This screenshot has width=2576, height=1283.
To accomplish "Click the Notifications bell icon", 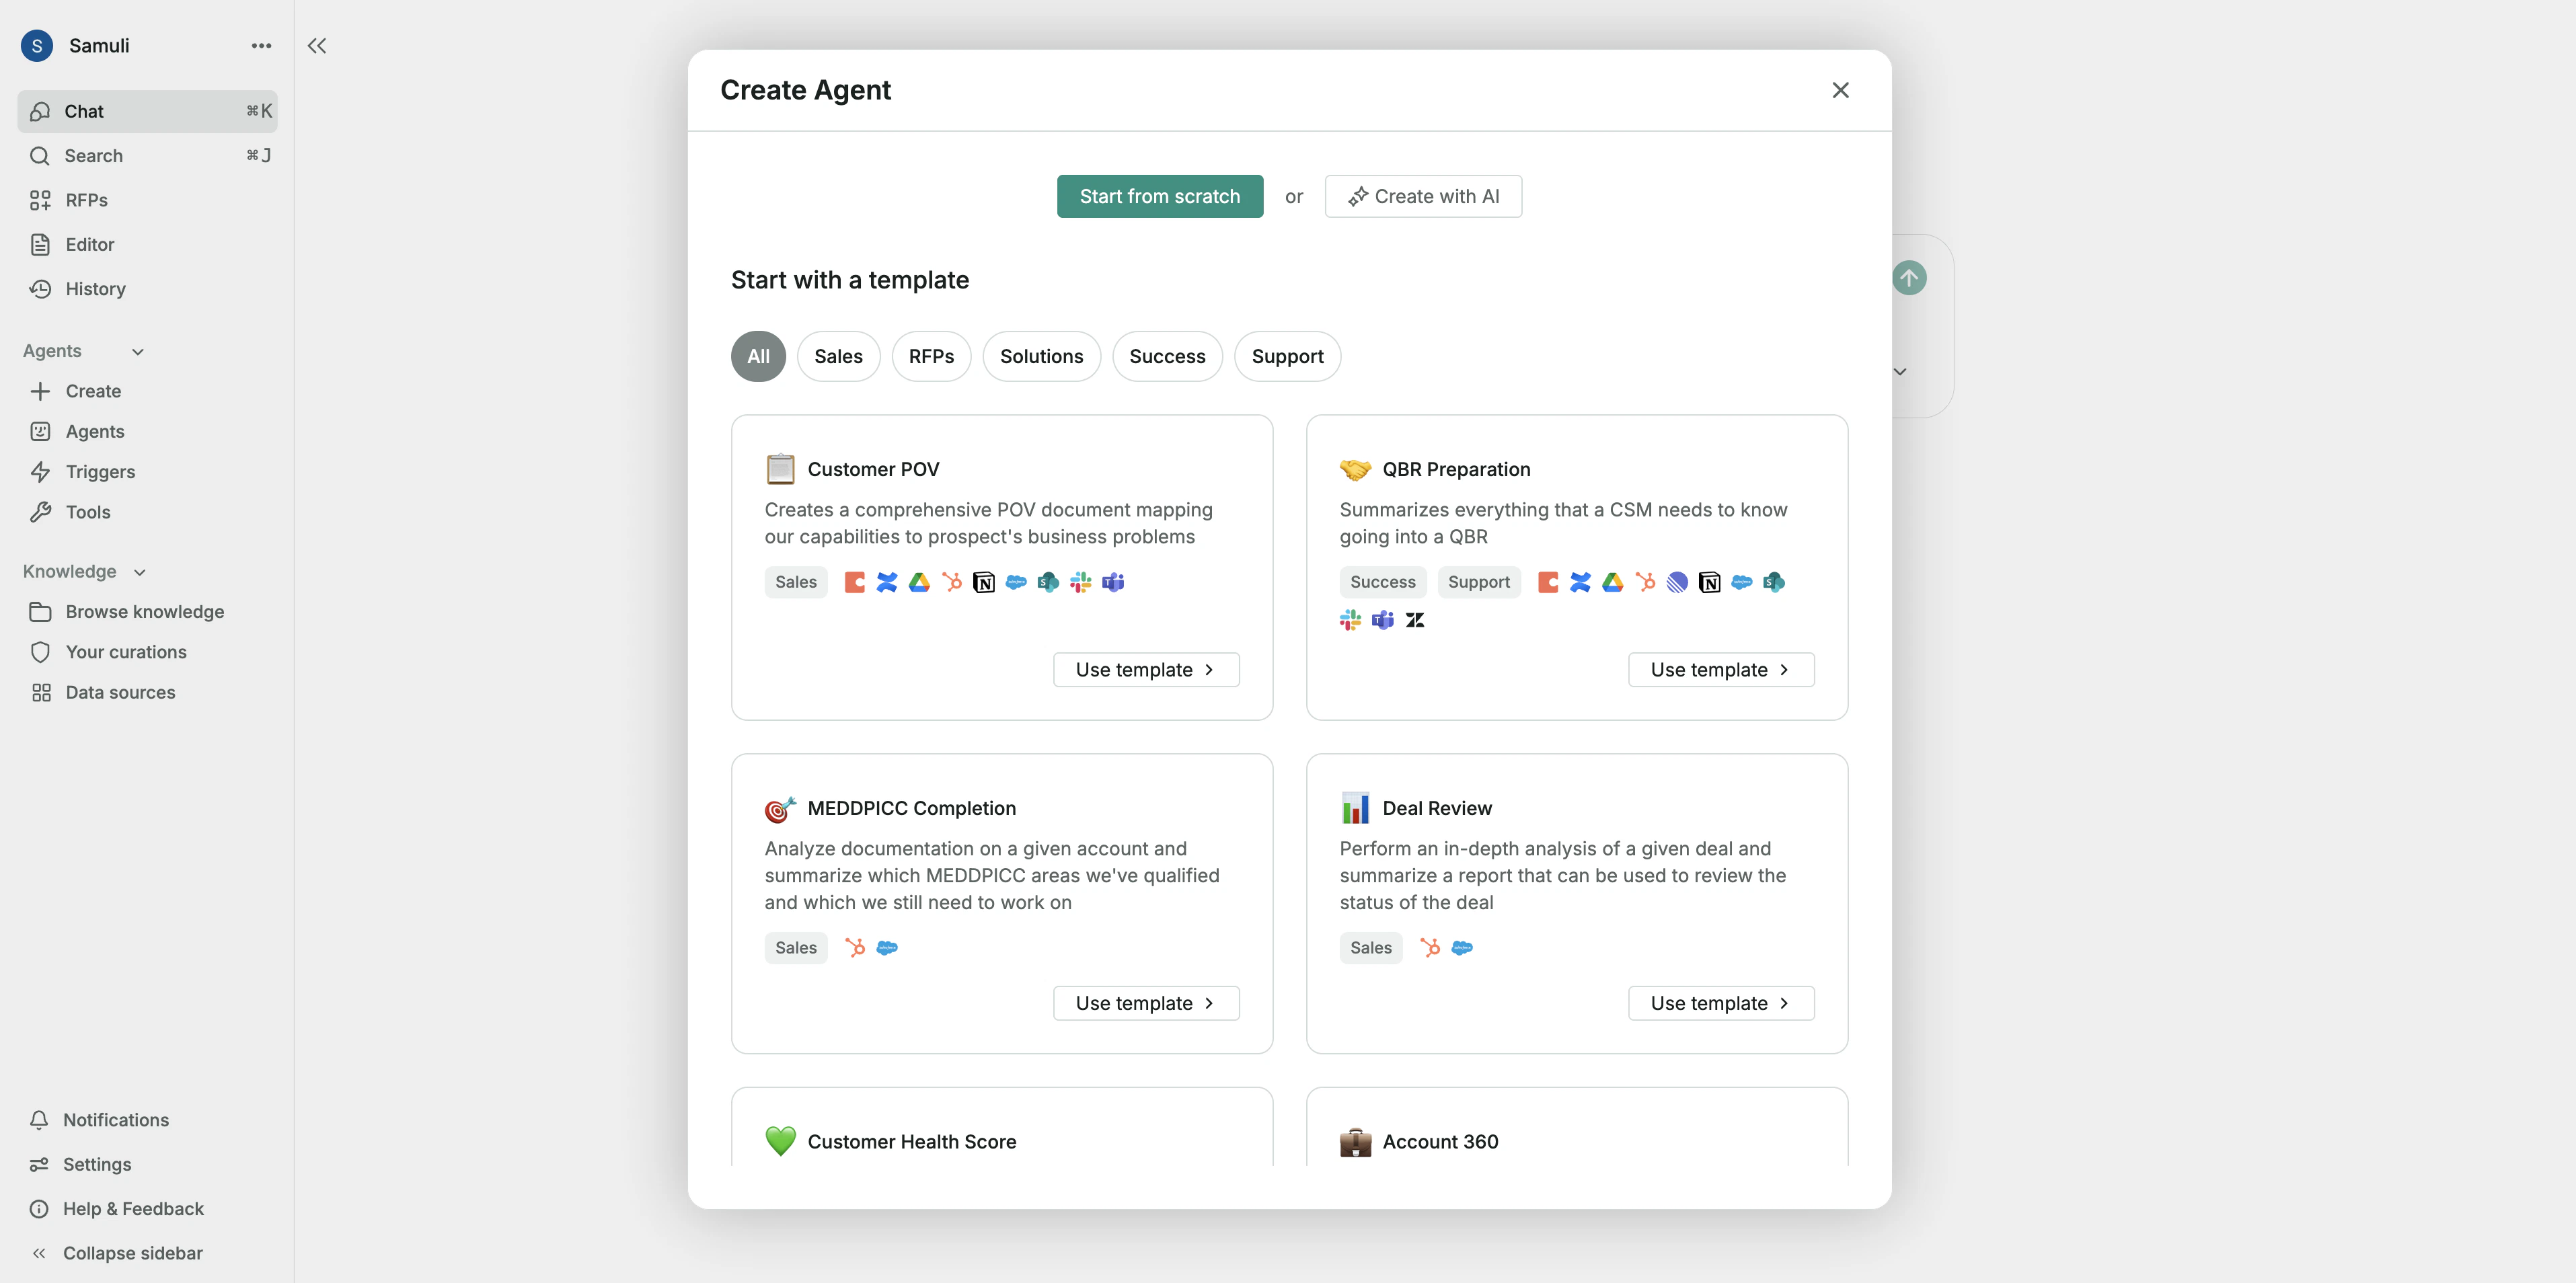I will [x=39, y=1120].
